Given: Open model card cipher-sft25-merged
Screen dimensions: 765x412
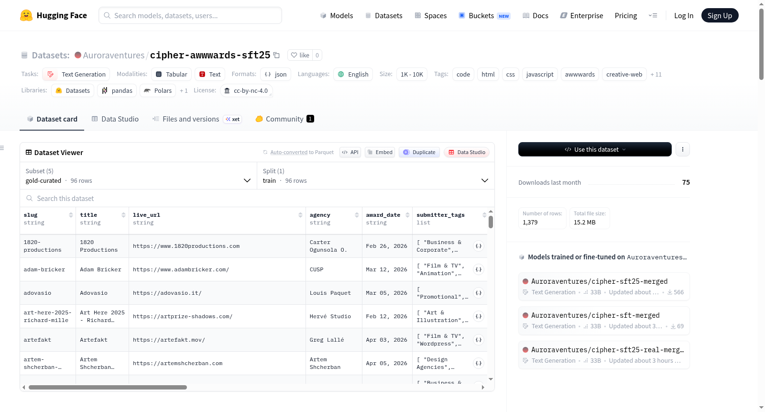Looking at the screenshot, I should pyautogui.click(x=604, y=286).
